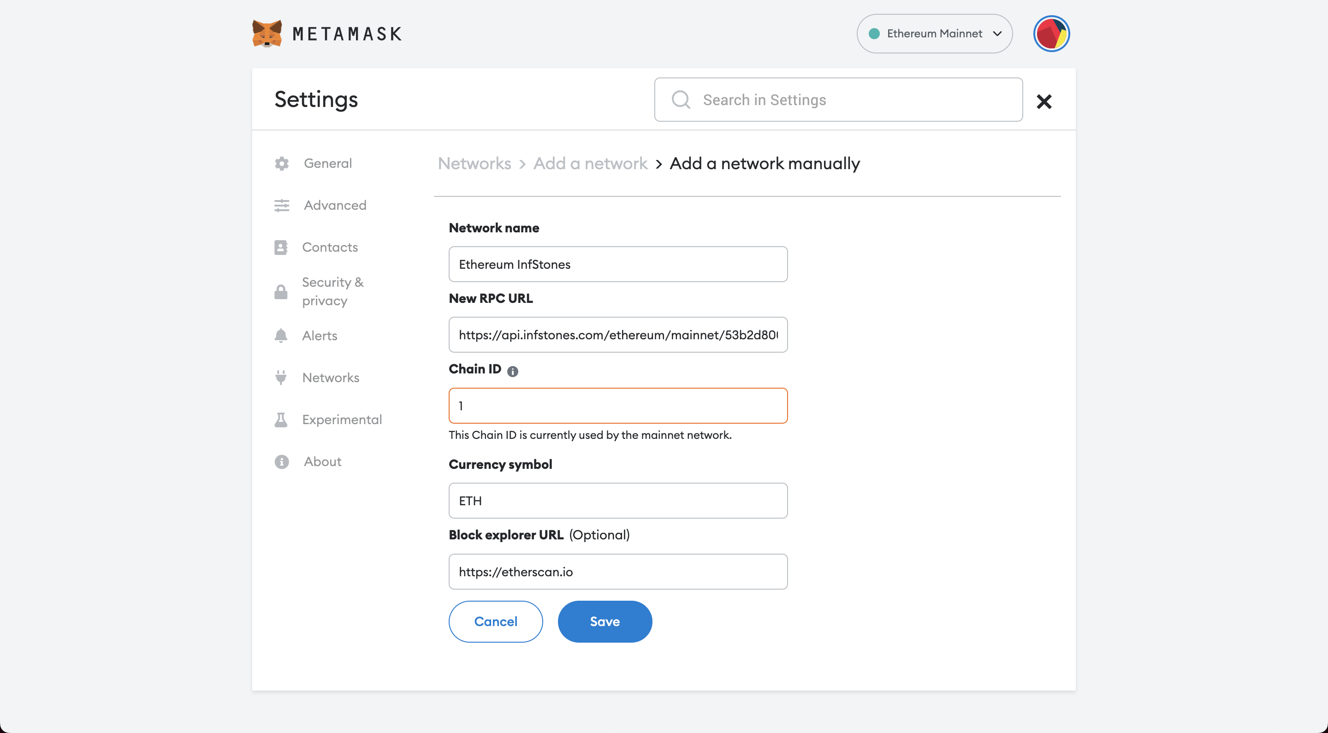Click the Alerts bell icon
Image resolution: width=1328 pixels, height=733 pixels.
click(281, 336)
